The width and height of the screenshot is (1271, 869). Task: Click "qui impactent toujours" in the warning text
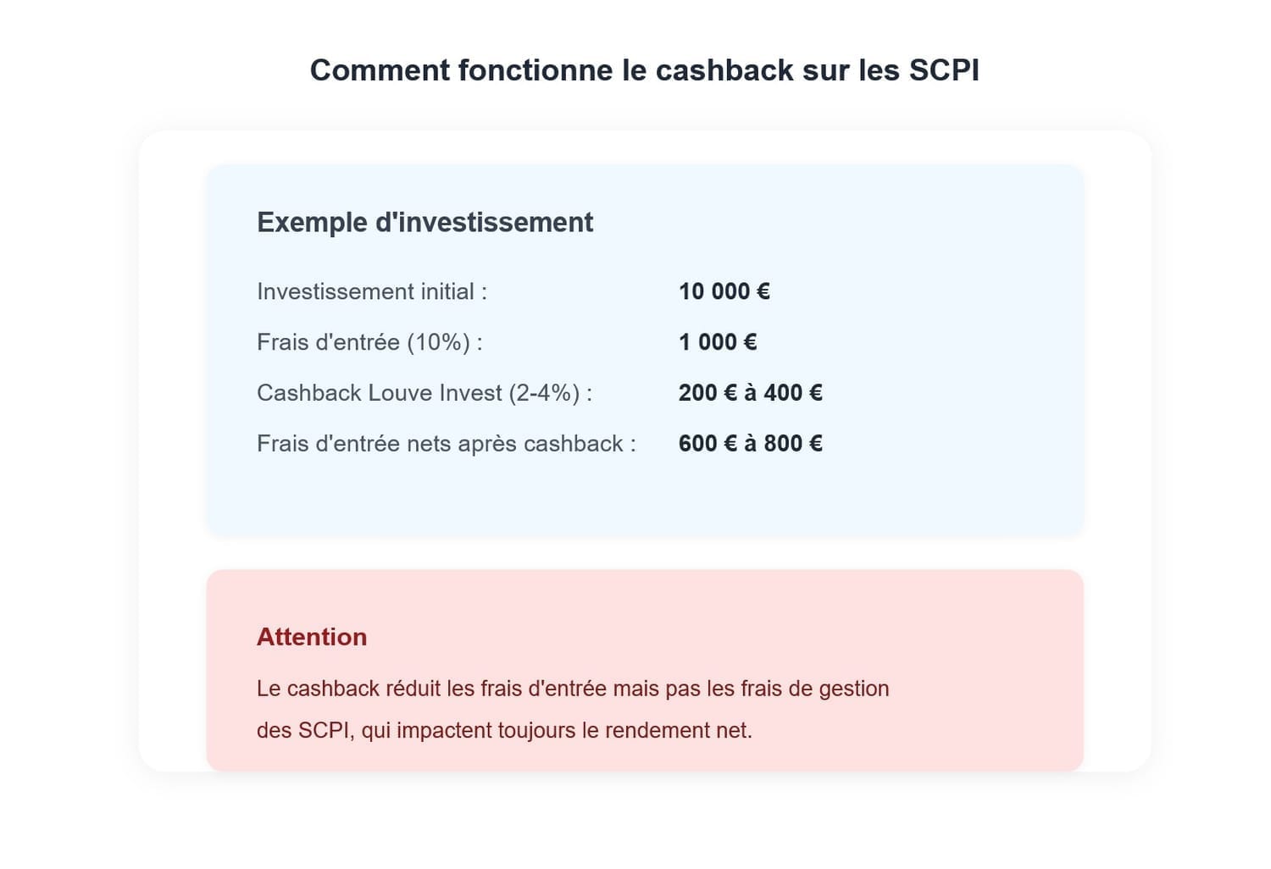(x=469, y=730)
